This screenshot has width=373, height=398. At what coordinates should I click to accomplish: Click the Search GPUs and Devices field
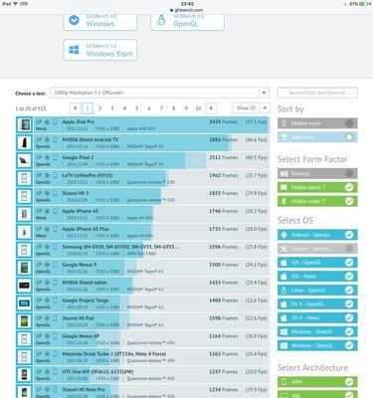(317, 93)
